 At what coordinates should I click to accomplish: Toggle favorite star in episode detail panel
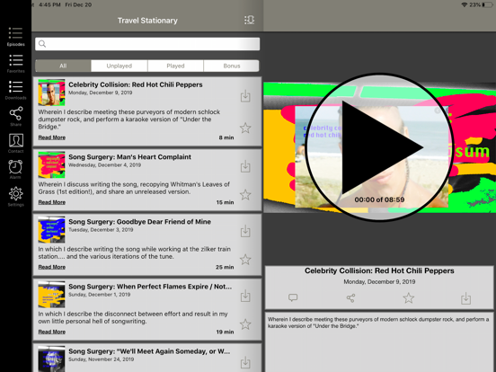pos(408,298)
